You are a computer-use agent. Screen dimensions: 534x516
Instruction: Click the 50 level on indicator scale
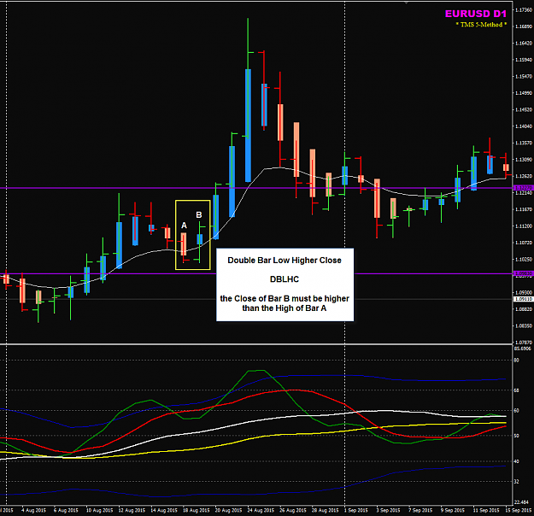tap(517, 436)
